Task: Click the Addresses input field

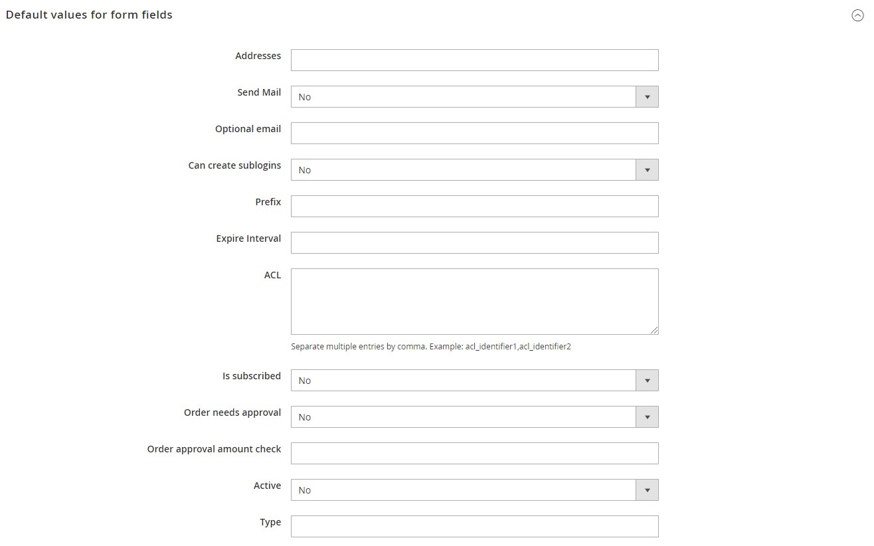Action: coord(475,60)
